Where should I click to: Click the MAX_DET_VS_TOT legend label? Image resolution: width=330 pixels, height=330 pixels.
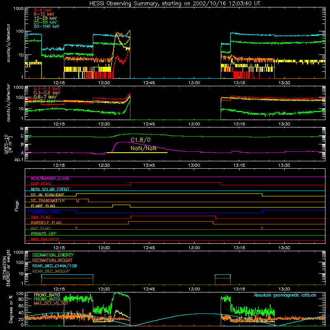click(51, 303)
